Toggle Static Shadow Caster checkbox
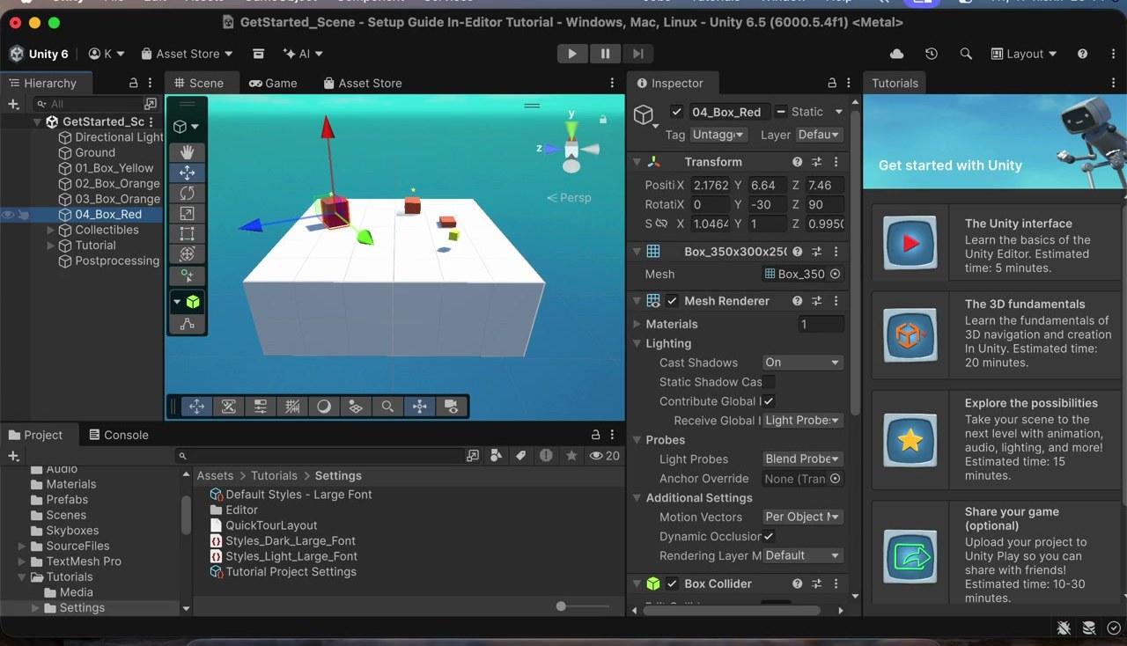1127x646 pixels. 769,382
